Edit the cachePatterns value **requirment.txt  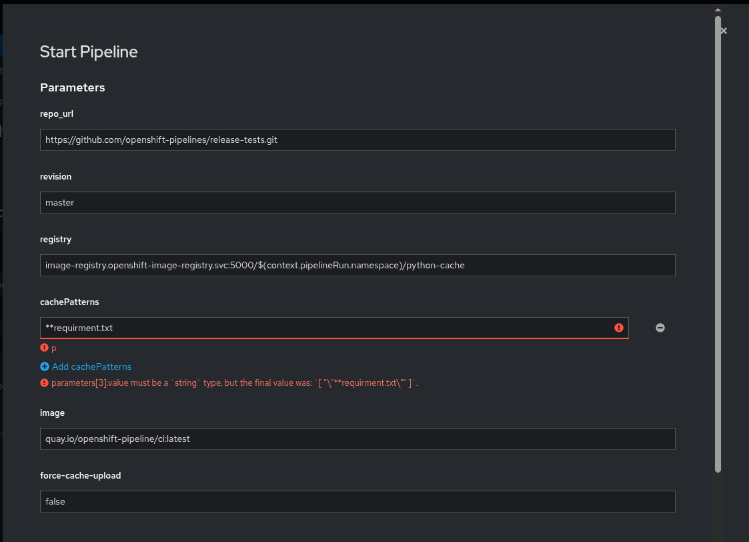tap(327, 328)
